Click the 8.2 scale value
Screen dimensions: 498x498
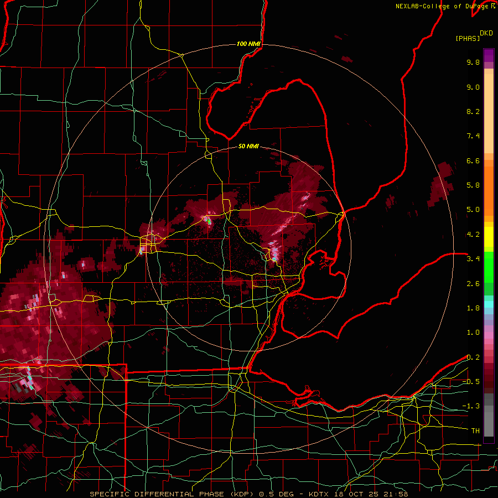[473, 111]
